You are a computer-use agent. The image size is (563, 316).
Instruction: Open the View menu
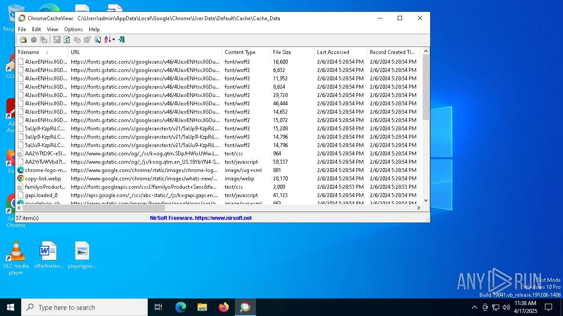52,29
